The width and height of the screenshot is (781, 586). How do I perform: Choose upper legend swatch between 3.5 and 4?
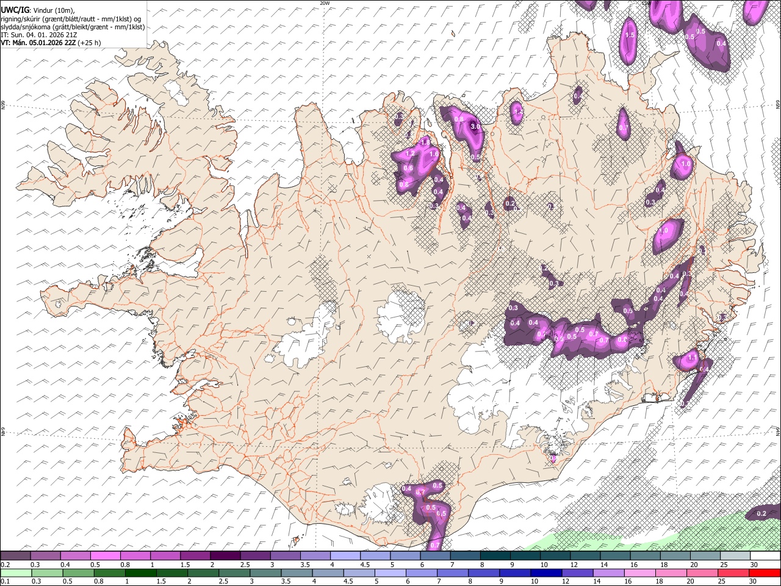pyautogui.click(x=315, y=556)
